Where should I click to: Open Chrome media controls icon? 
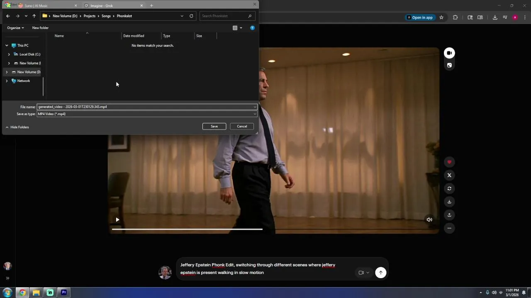tap(505, 17)
